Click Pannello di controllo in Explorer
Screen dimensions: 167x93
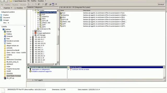[x=13, y=41]
